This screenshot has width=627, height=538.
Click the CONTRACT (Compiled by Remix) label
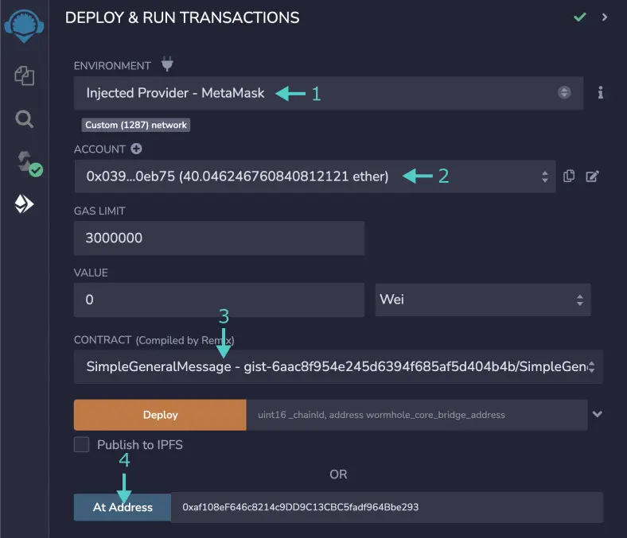(x=154, y=340)
